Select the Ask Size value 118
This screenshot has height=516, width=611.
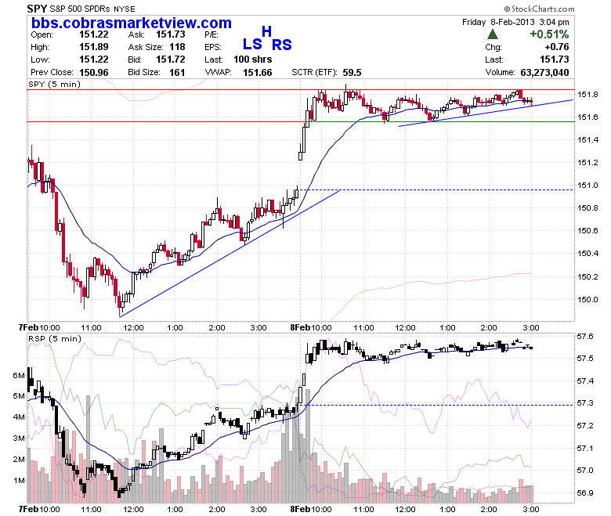pos(177,47)
